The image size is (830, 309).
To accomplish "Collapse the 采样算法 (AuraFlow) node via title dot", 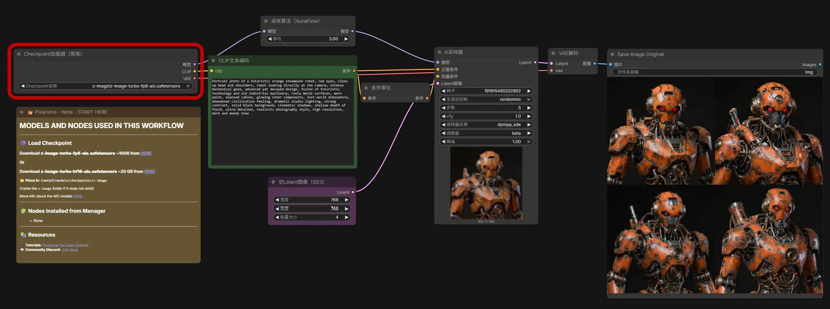I will (266, 21).
